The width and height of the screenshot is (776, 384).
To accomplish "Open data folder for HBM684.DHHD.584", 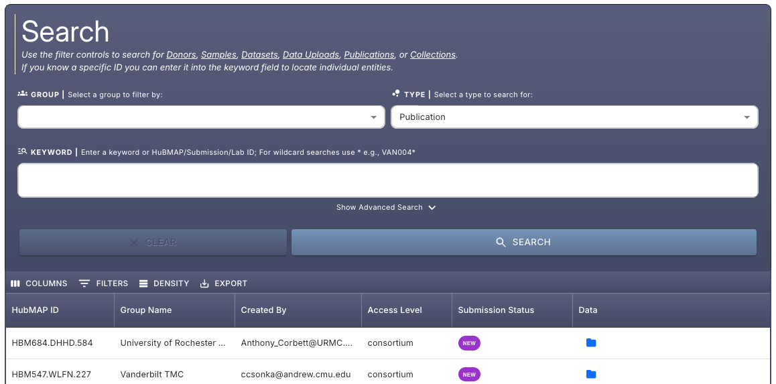I will (590, 343).
